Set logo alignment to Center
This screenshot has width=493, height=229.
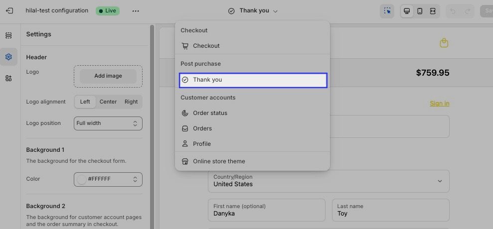coord(108,102)
